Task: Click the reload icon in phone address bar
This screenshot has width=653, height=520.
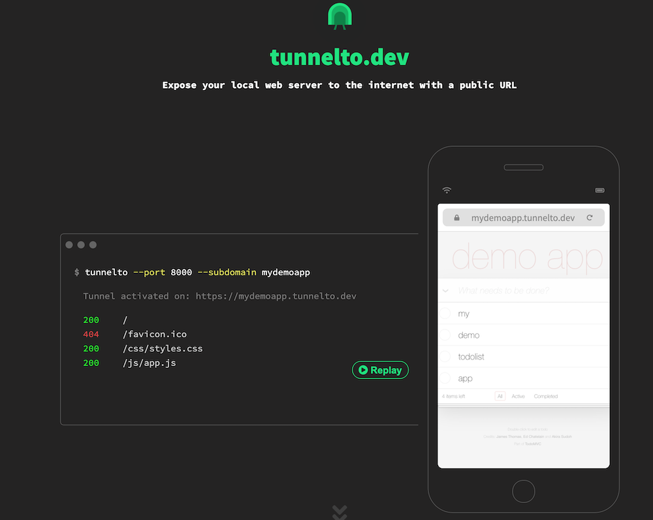Action: [x=590, y=217]
